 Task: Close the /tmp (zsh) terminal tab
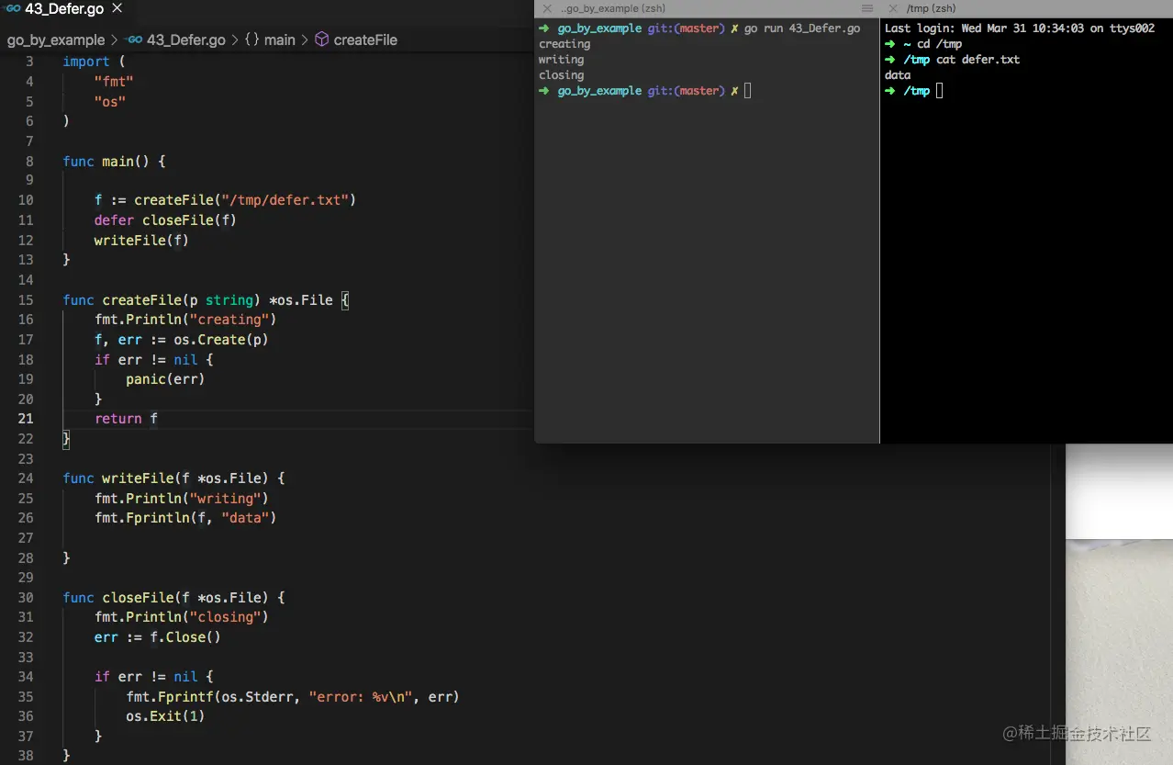point(893,8)
